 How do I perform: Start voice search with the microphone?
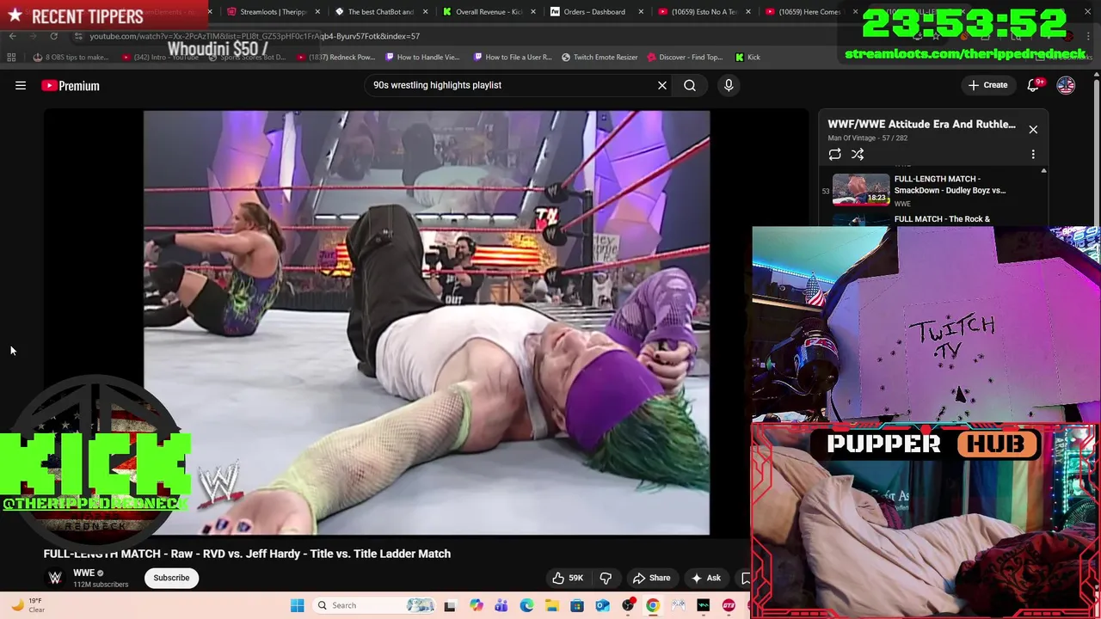729,85
